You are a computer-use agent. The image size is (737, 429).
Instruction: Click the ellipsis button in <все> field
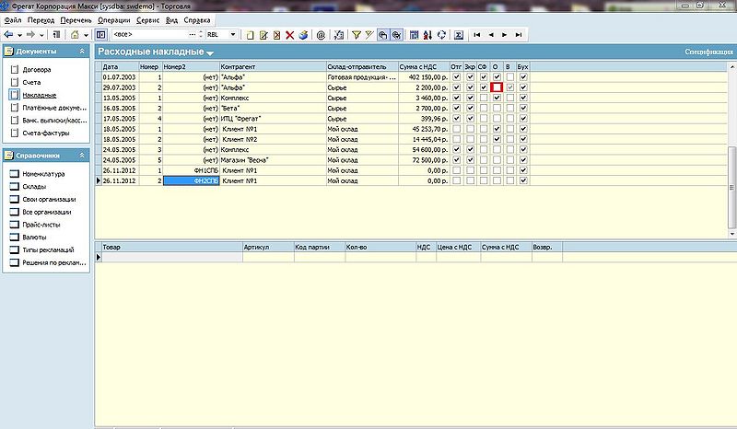(x=193, y=34)
